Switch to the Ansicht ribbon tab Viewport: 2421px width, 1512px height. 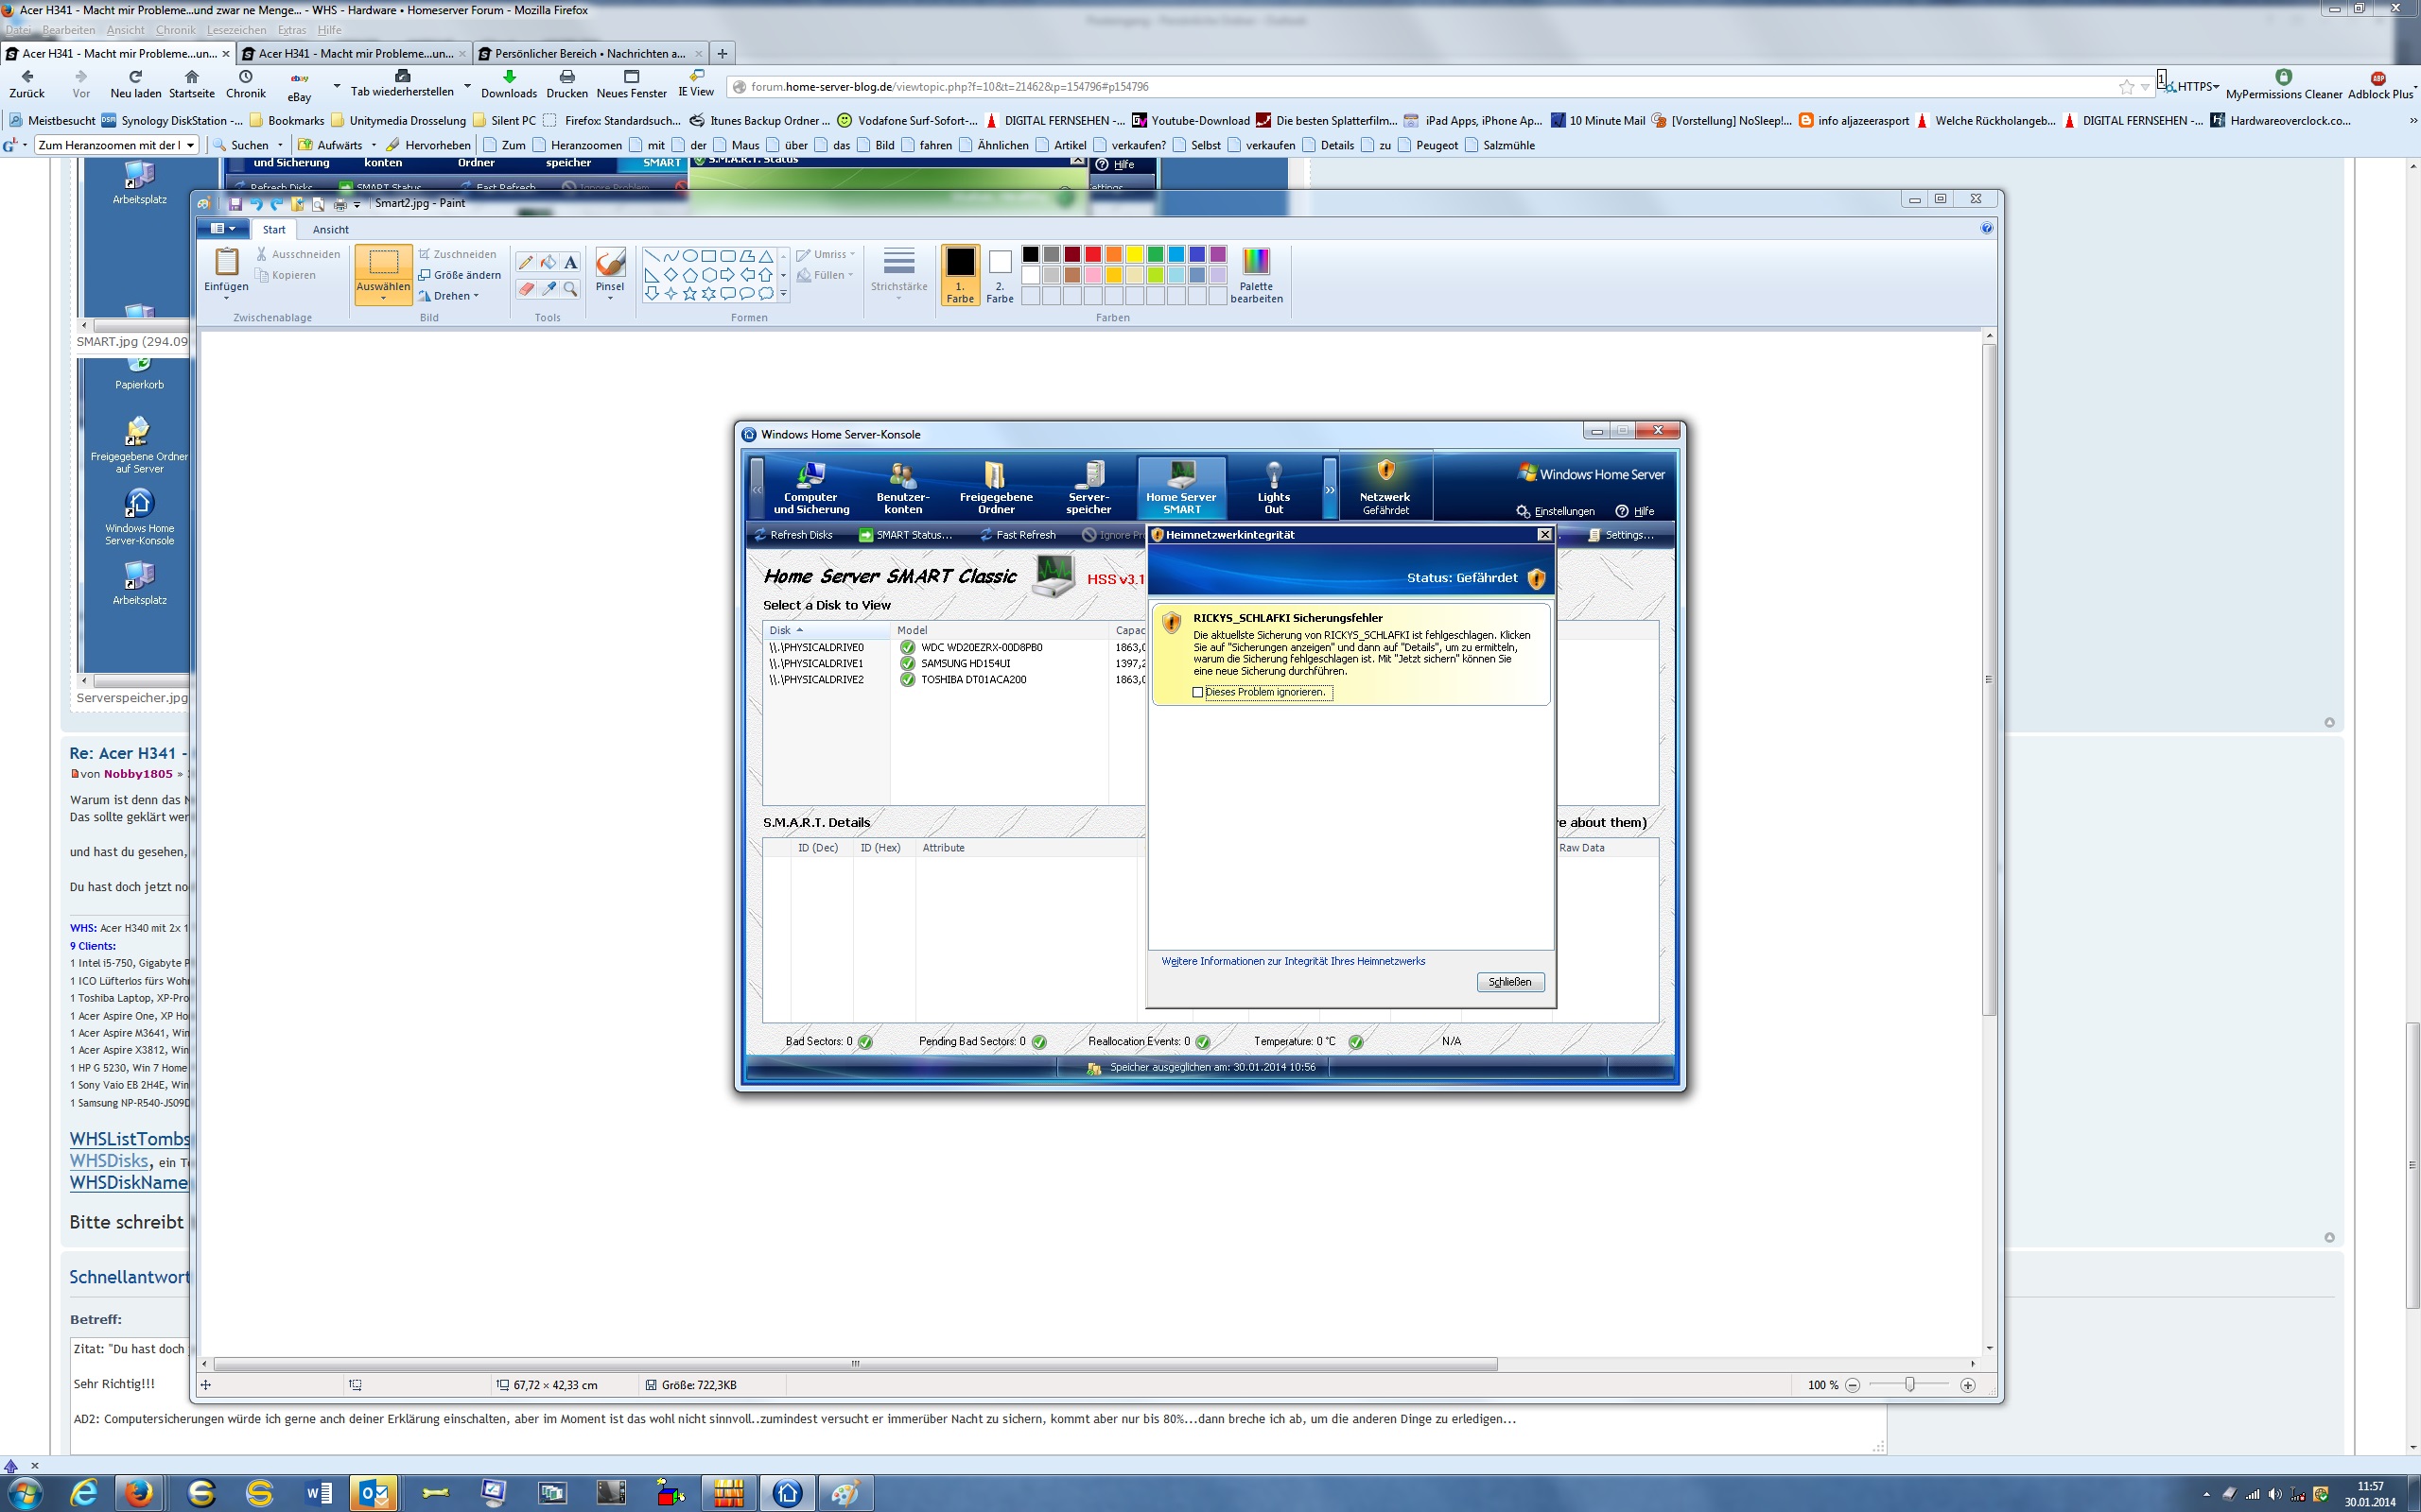coord(330,230)
